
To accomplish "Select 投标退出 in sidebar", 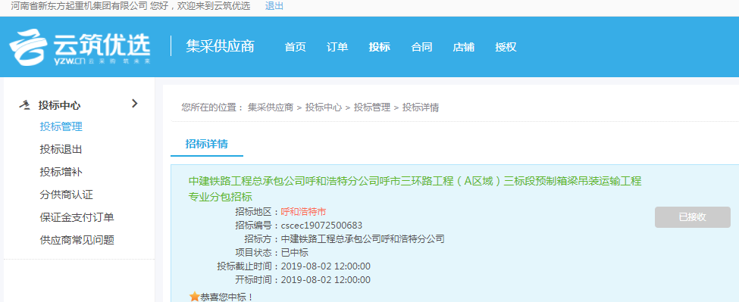I will tap(61, 149).
